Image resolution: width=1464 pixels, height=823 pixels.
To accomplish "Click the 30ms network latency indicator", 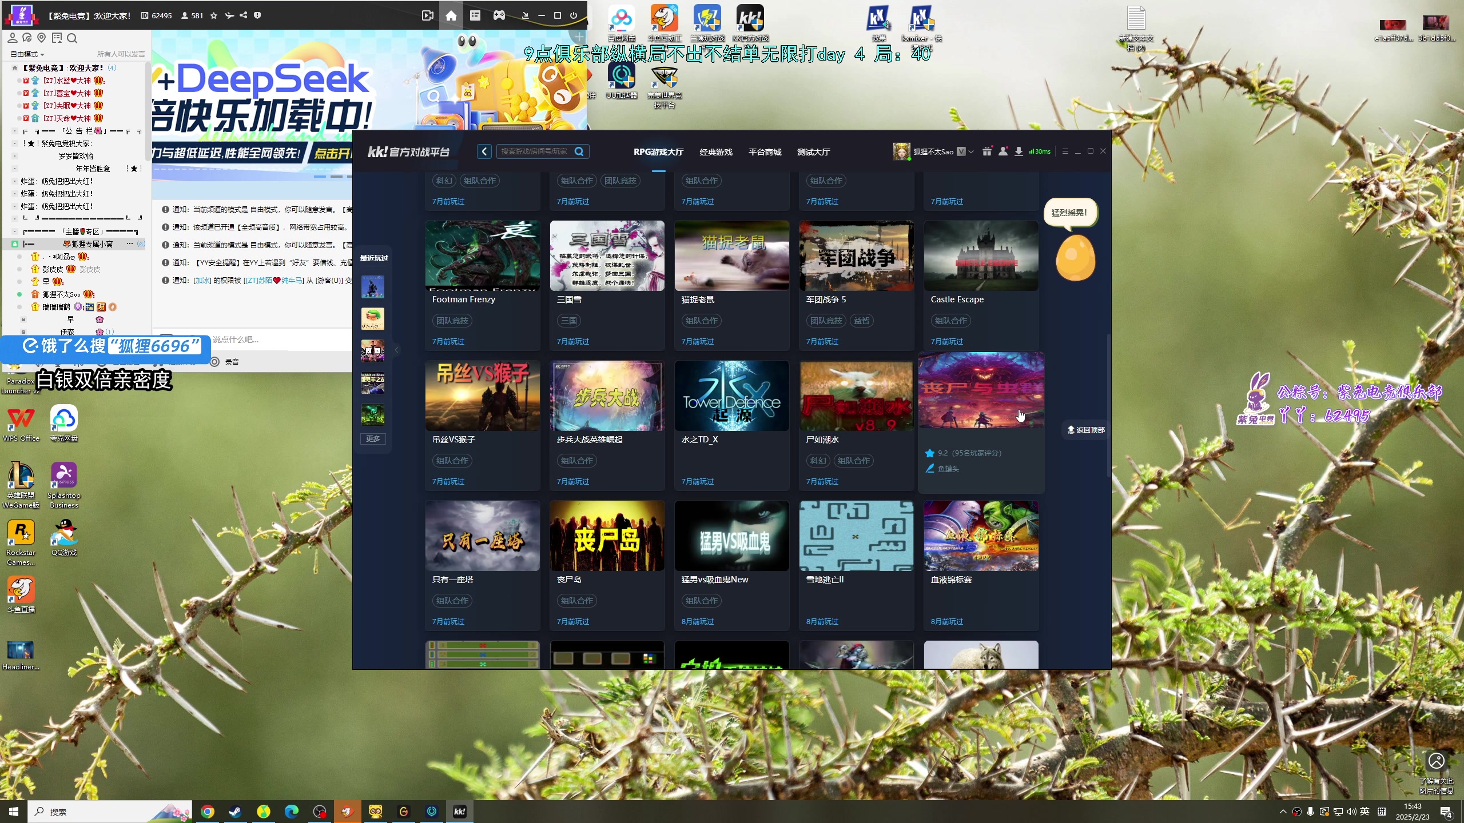I will [x=1040, y=151].
